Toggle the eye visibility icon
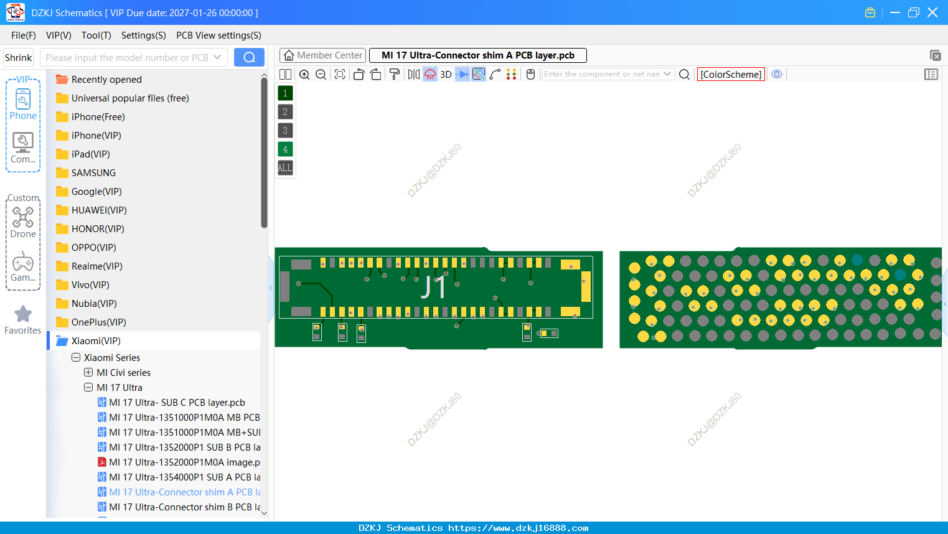The height and width of the screenshot is (534, 948). point(777,74)
